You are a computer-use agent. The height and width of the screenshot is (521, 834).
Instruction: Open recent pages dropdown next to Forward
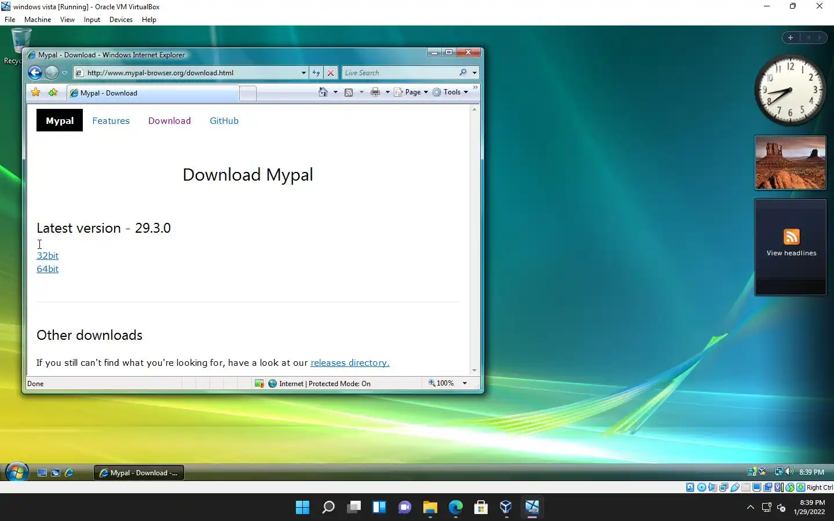(64, 73)
